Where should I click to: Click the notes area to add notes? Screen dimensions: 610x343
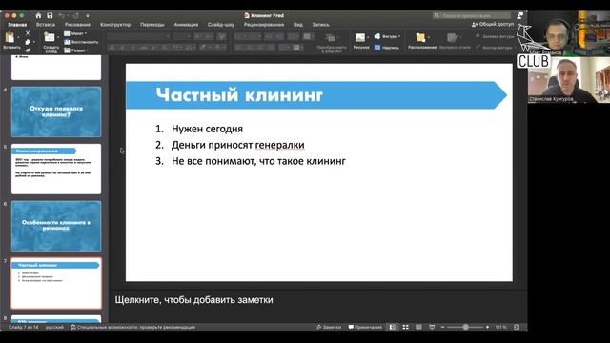[x=193, y=300]
